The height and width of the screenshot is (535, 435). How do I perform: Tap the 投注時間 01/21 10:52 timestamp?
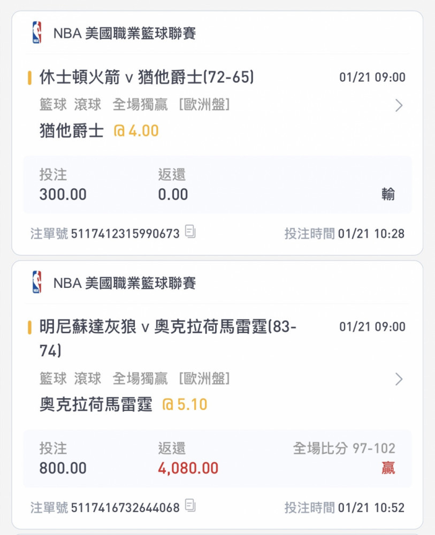coord(344,507)
